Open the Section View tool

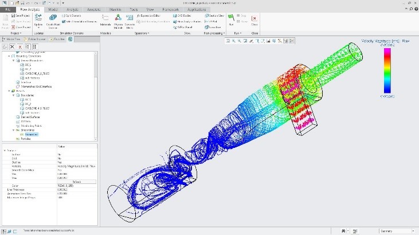click(x=216, y=15)
